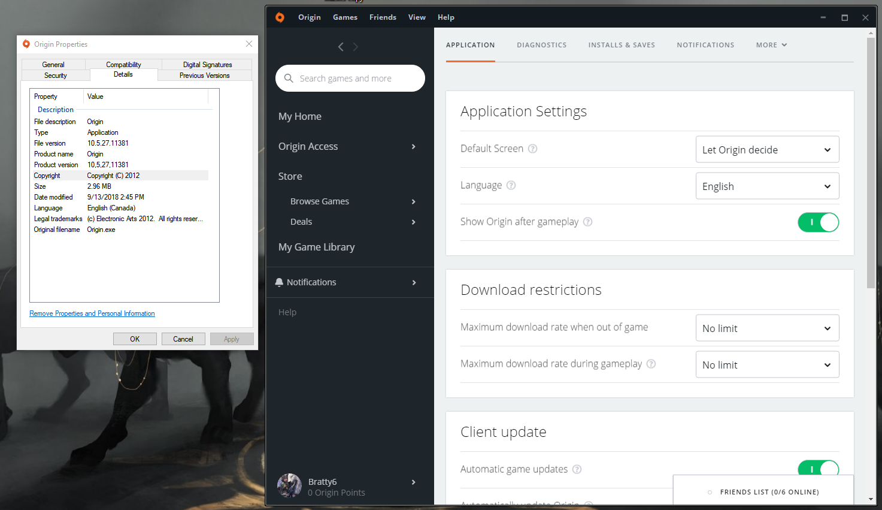
Task: Click the forward navigation arrow
Action: pos(356,47)
